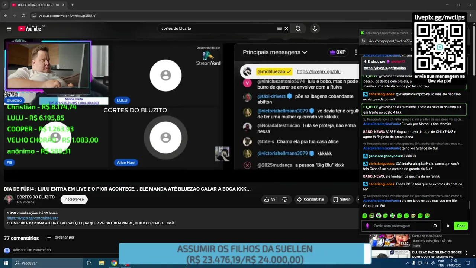Screen dimensions: 476x268
Task: Reload the page with refresh icon
Action: coord(23,16)
